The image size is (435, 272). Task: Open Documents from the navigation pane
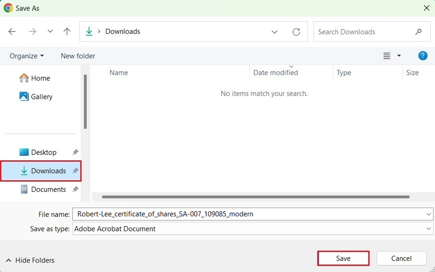(x=48, y=189)
